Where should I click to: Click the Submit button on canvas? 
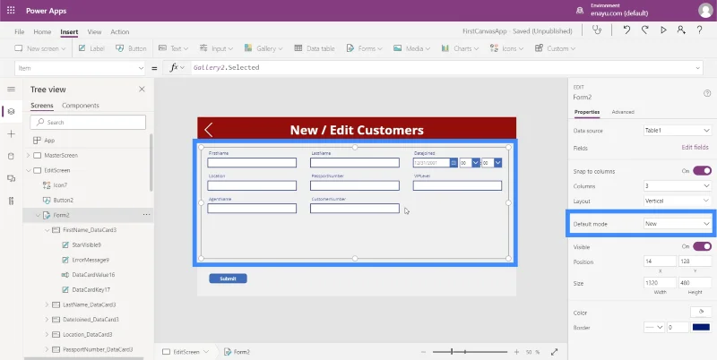[228, 279]
